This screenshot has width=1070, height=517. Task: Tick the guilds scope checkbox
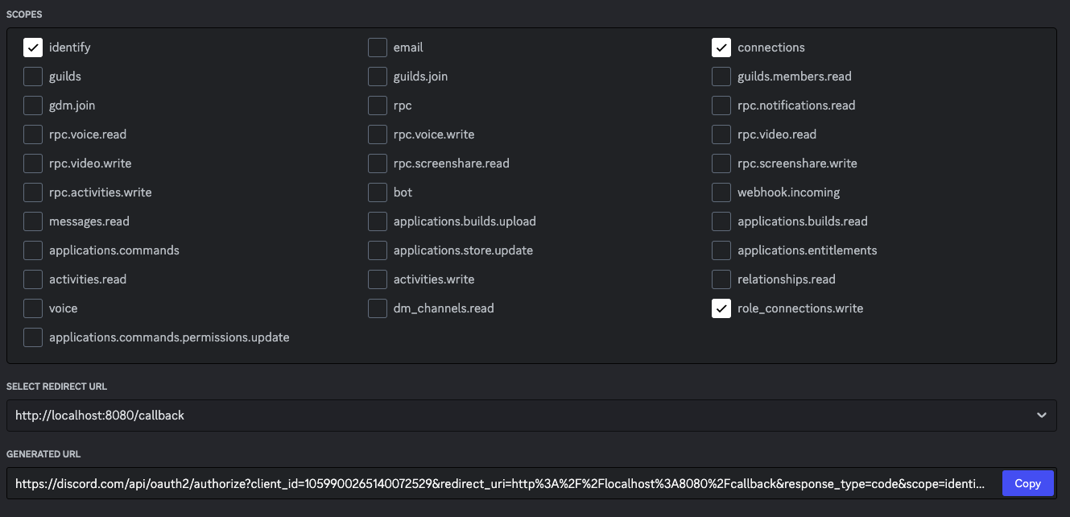pos(33,77)
